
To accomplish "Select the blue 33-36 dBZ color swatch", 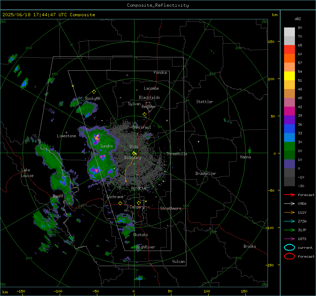I will (x=289, y=129).
